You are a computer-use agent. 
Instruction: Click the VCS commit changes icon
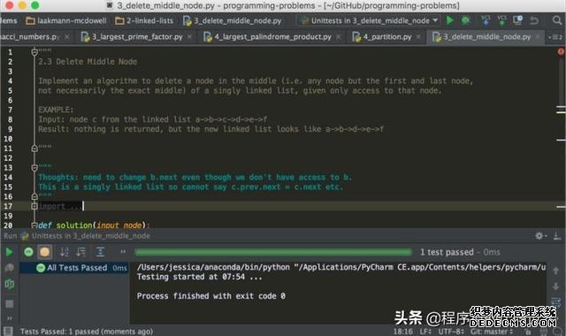point(501,20)
